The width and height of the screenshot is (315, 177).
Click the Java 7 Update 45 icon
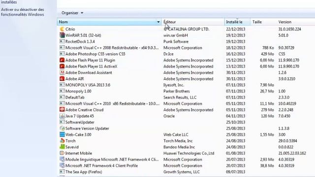click(x=62, y=116)
